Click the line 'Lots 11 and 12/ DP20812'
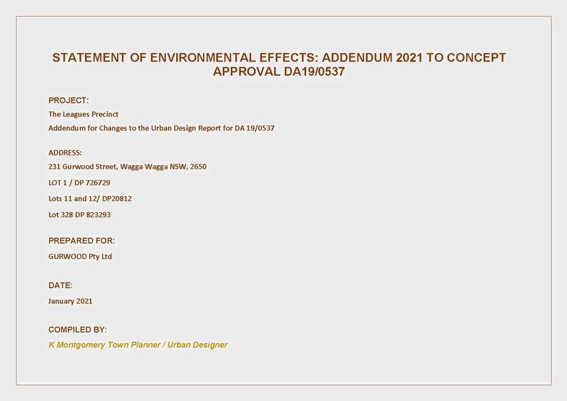Viewport: 567px width, 401px height. 90,199
